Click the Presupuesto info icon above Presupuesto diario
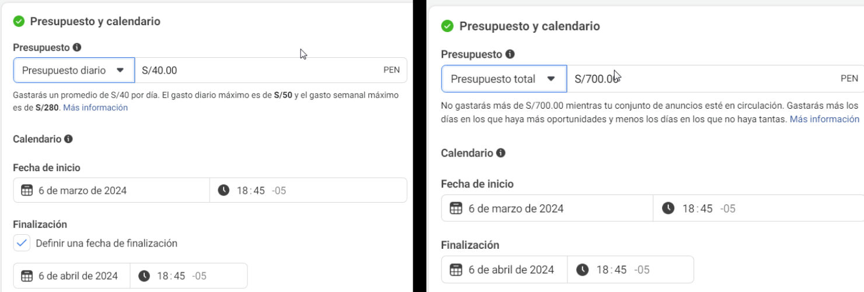 coord(77,47)
